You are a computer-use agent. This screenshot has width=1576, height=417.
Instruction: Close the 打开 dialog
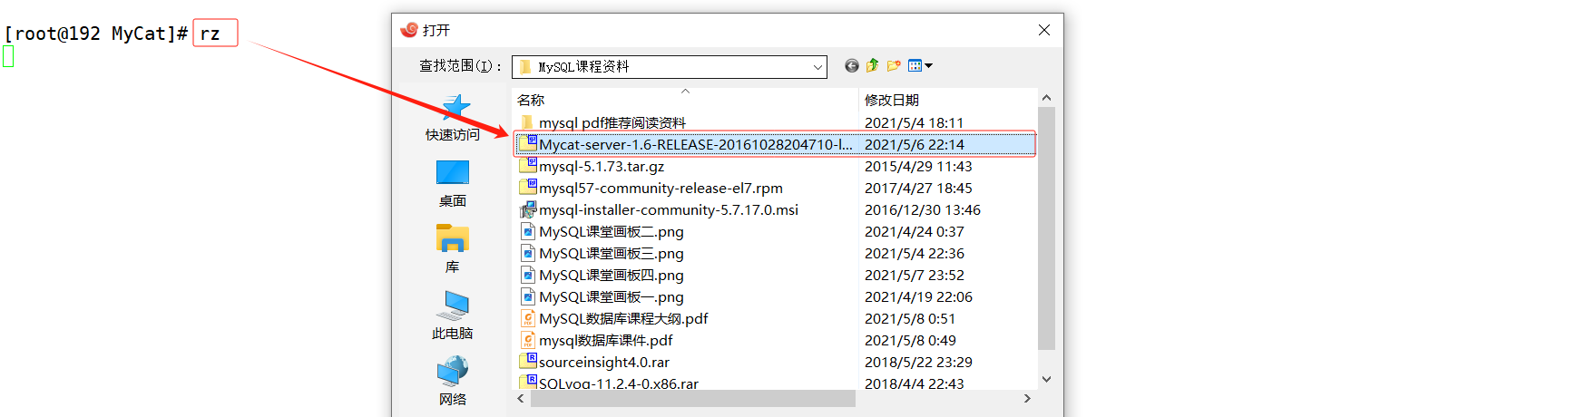(1044, 30)
